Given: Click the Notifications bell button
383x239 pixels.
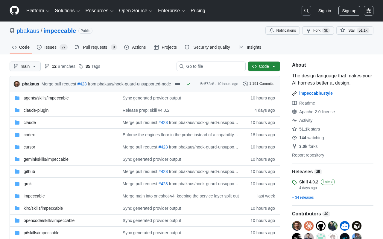Looking at the screenshot, I should tap(282, 30).
